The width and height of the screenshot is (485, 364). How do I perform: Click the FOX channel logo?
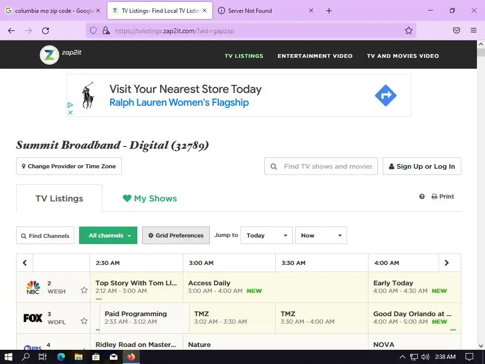point(33,318)
